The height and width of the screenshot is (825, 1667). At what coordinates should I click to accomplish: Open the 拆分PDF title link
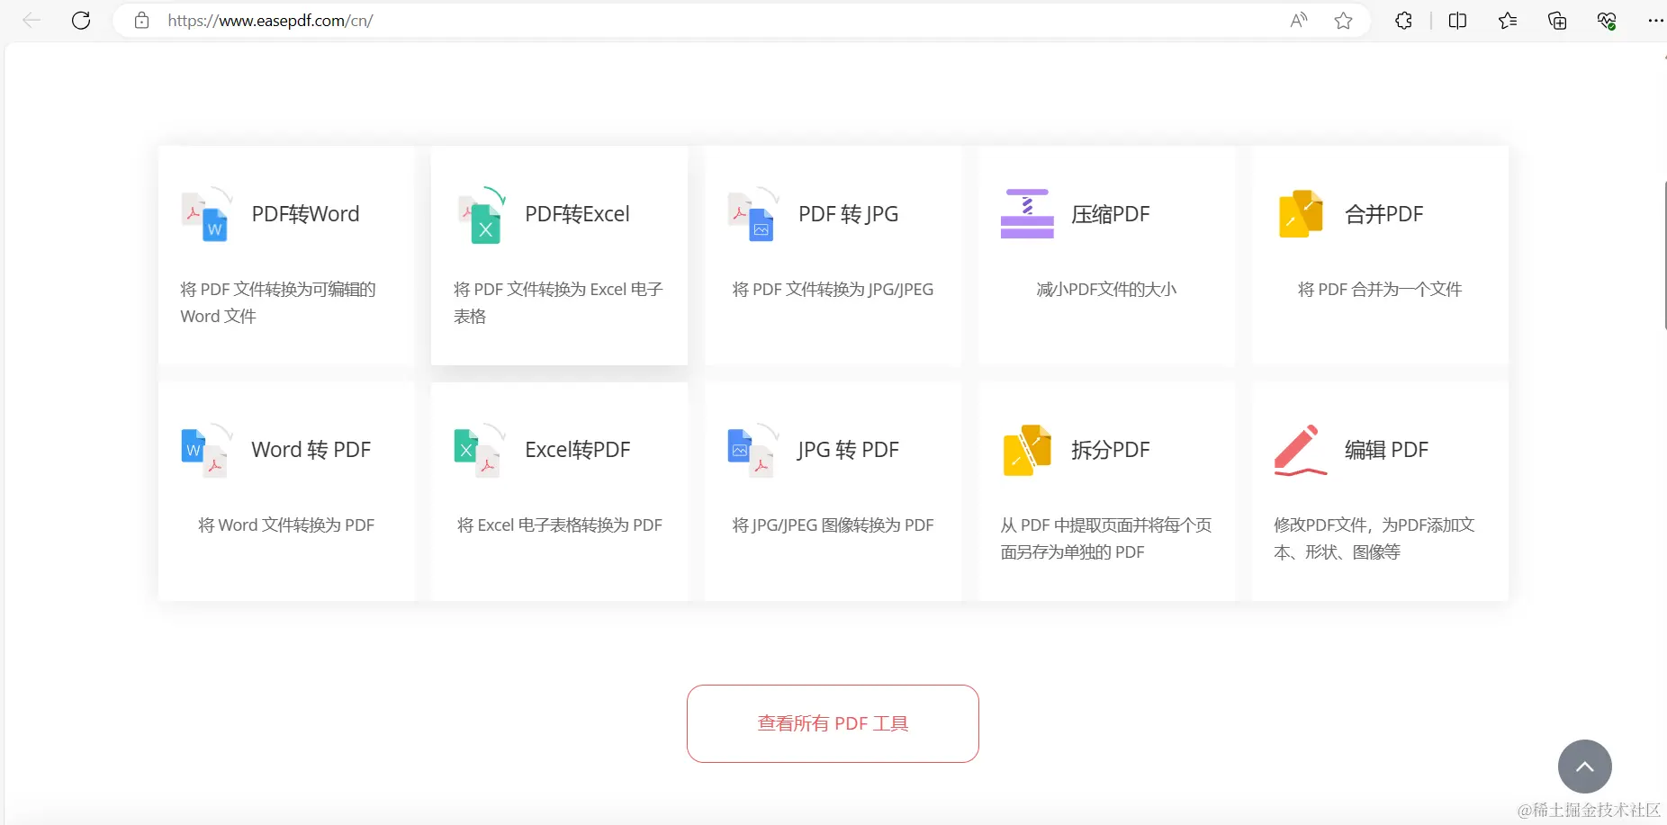[1111, 450]
